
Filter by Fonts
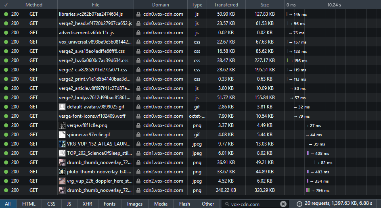(x=109, y=204)
